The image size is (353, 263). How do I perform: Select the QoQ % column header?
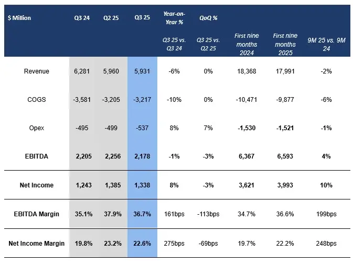pyautogui.click(x=208, y=18)
